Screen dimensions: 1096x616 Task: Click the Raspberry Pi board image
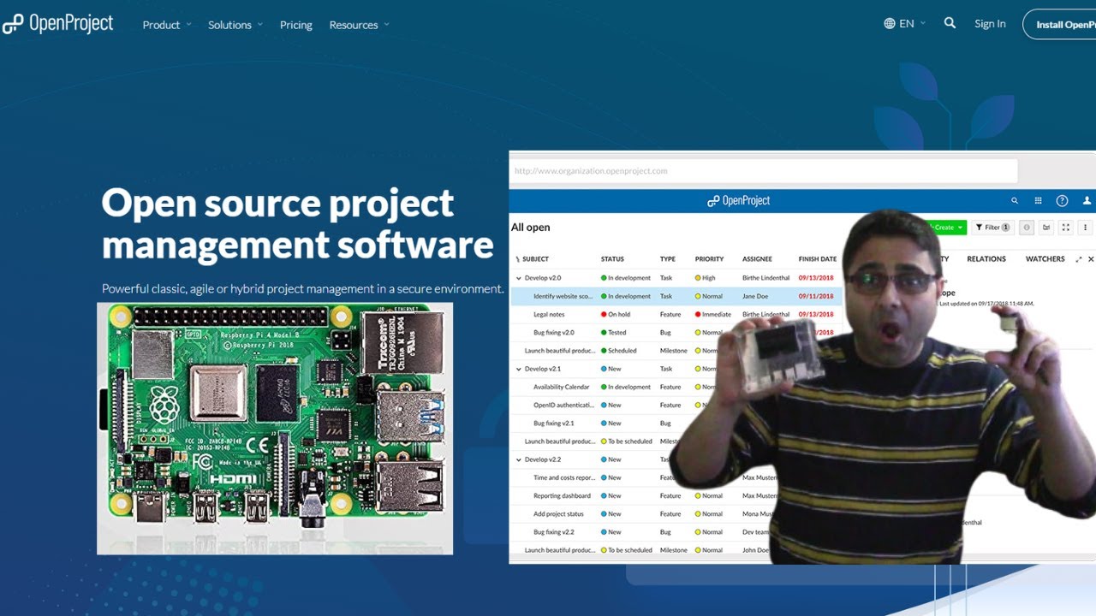(x=275, y=429)
